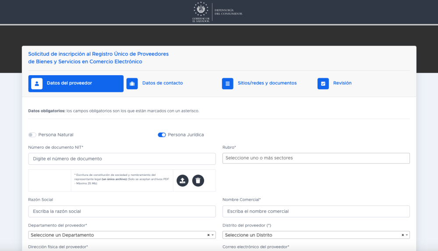Clear the Departamento selection with the x icon
Viewport: 438px width, 251px height.
208,235
